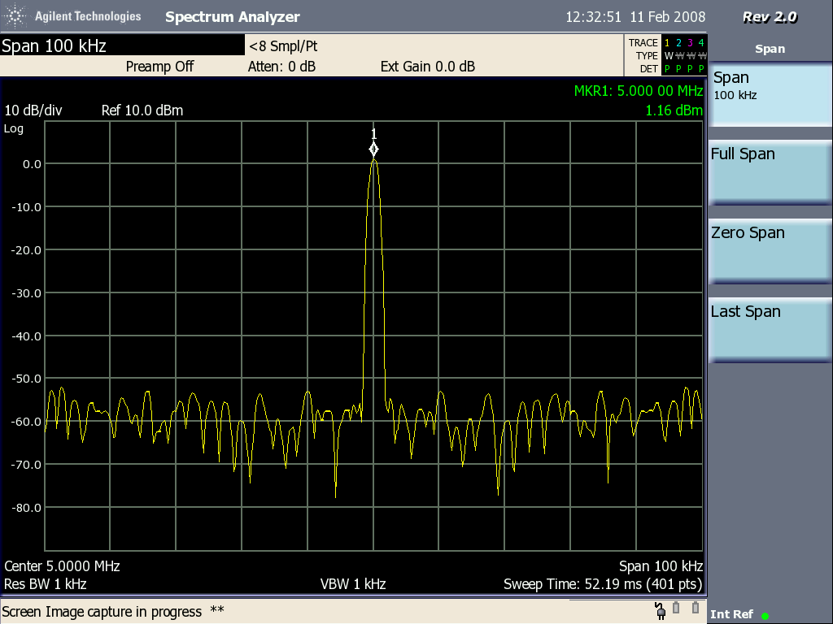Click the bottom 'Span 100 kHz' readout under graph
This screenshot has width=833, height=624.
click(x=661, y=566)
